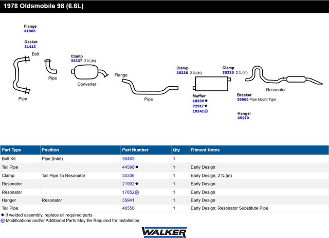Click the catalytic converter drawing
The height and width of the screenshot is (238, 329).
pos(89,72)
